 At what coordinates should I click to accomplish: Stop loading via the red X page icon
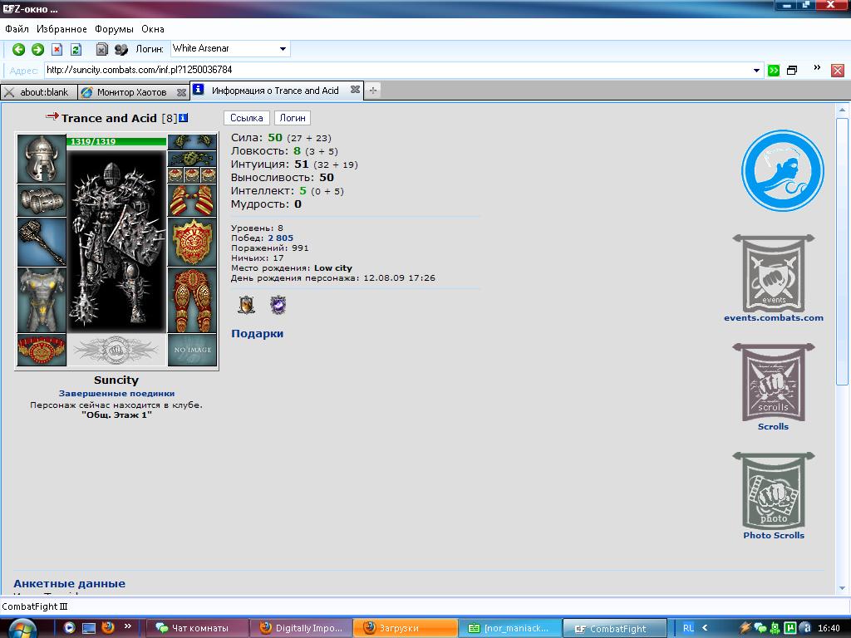click(57, 49)
